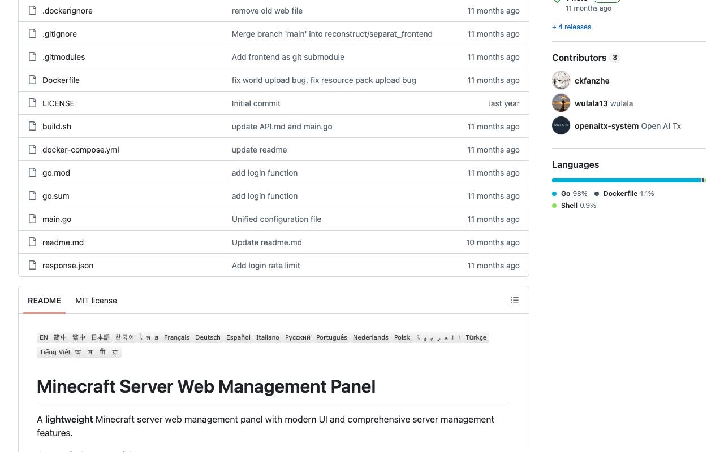Open openaitx-system's profile name link
The image size is (724, 452).
(x=606, y=126)
